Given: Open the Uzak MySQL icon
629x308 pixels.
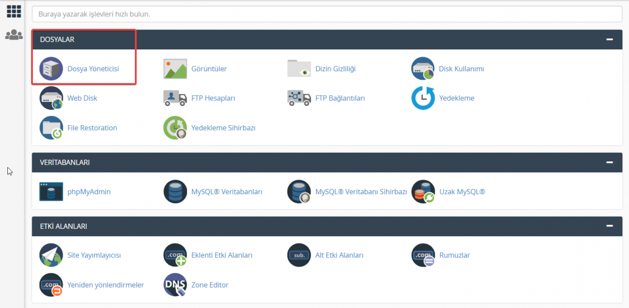Looking at the screenshot, I should click(423, 191).
